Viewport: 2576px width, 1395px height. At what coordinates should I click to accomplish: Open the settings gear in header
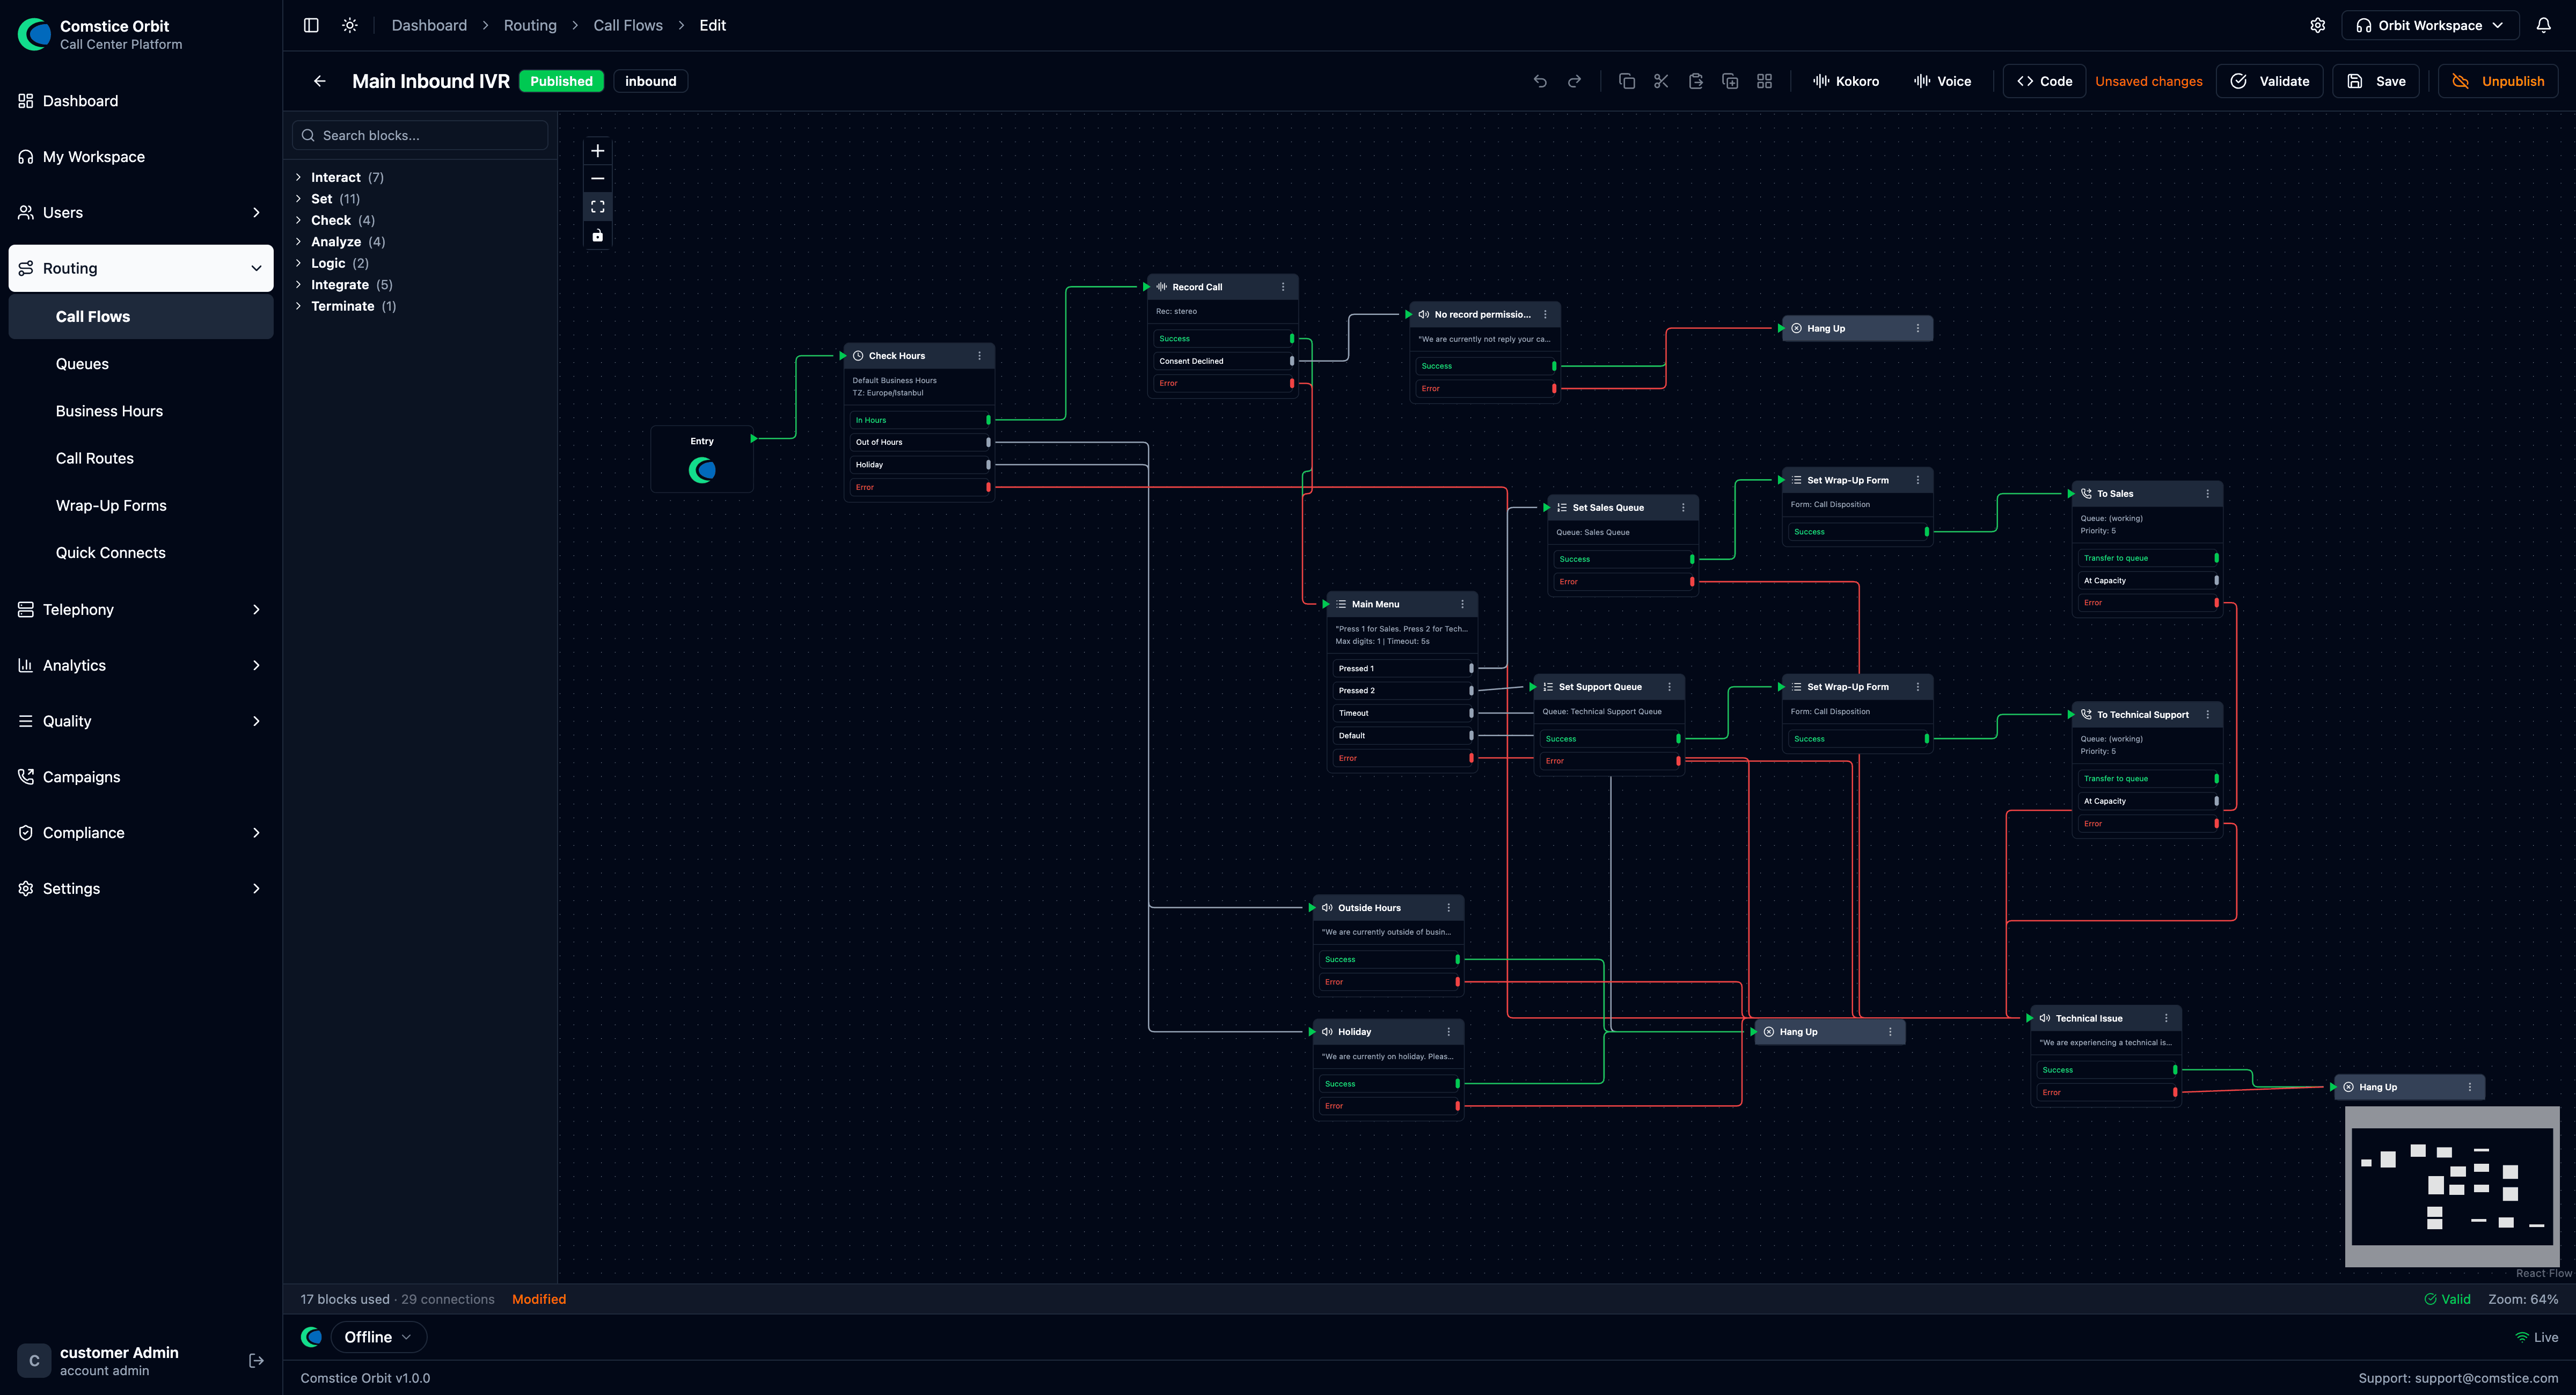click(2318, 25)
